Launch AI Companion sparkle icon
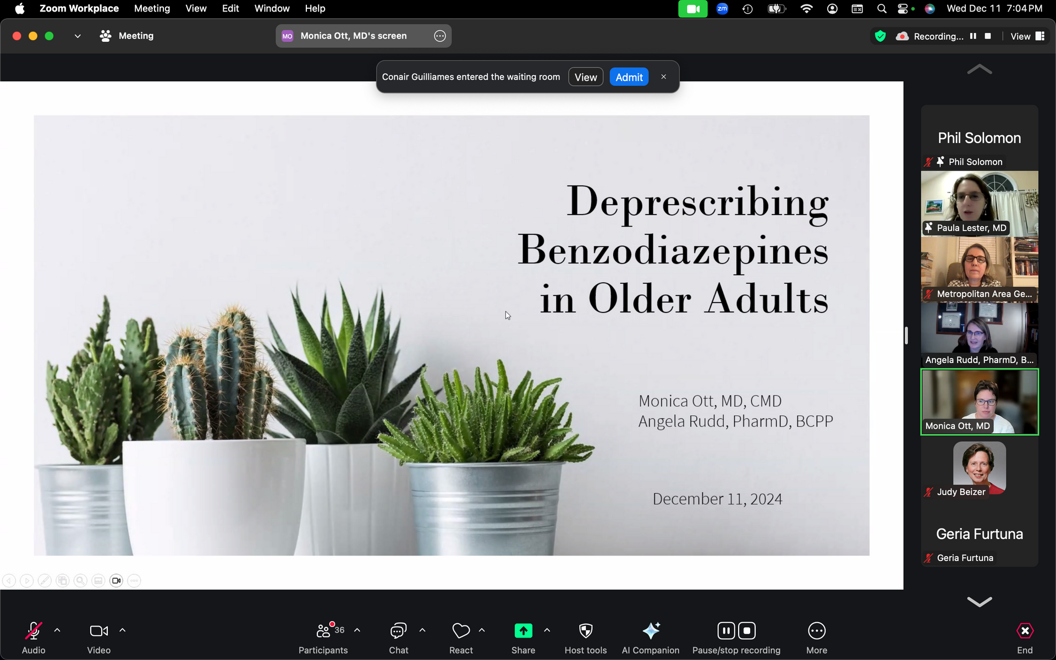 pos(651,631)
